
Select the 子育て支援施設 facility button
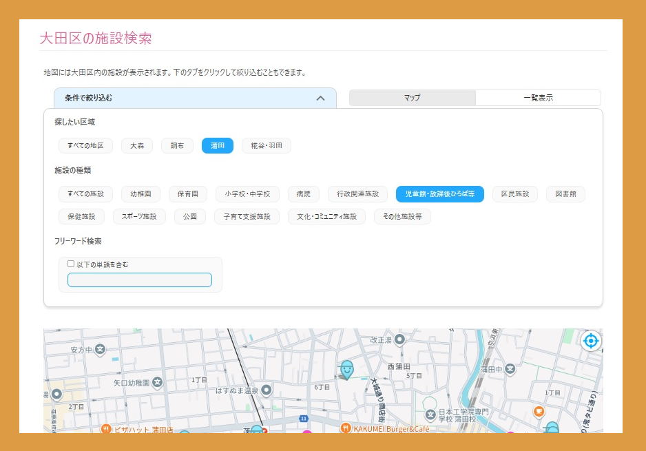(247, 217)
